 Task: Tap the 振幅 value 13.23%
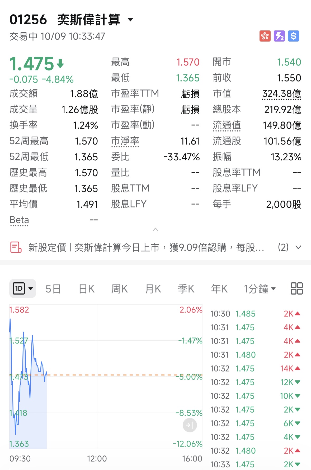pos(286,157)
